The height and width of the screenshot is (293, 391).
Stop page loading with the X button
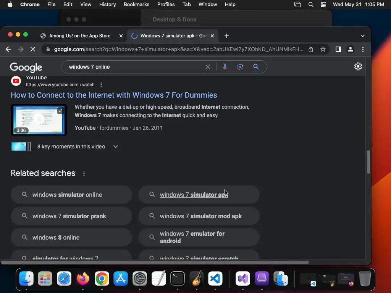(33, 49)
